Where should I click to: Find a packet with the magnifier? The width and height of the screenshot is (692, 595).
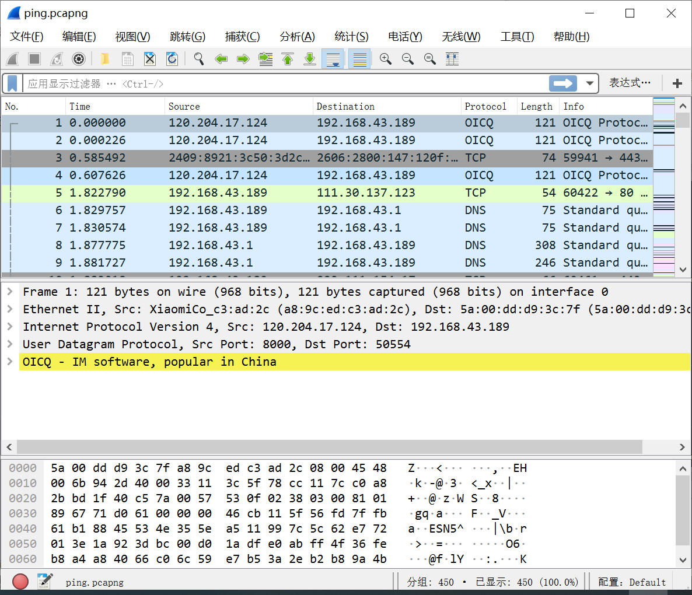[198, 58]
